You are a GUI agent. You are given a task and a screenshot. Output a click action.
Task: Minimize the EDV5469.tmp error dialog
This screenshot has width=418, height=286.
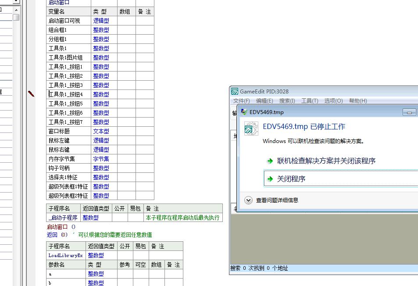pos(409,112)
